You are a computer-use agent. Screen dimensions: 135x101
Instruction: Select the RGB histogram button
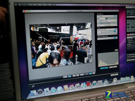pos(113,67)
